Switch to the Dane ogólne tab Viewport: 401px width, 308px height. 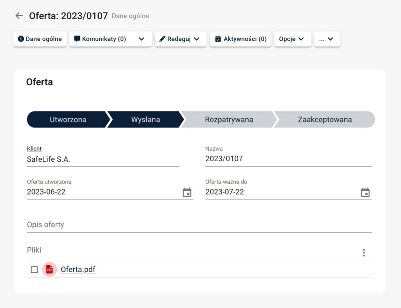(40, 39)
